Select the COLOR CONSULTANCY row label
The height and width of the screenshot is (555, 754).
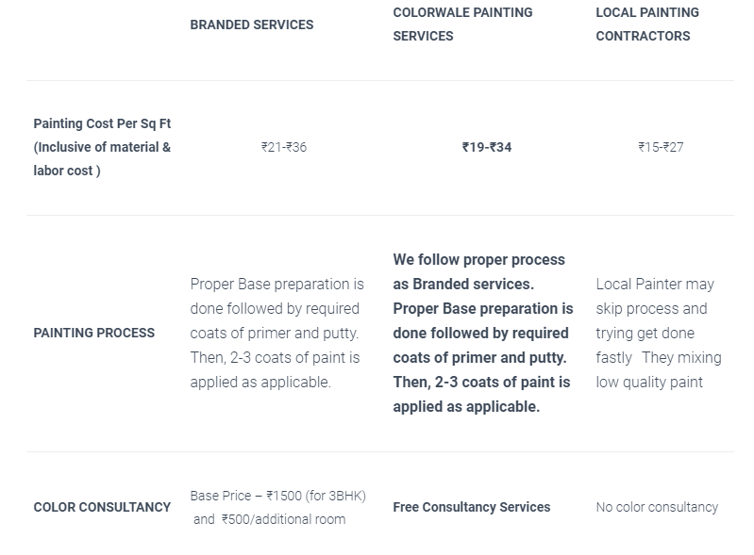(102, 507)
